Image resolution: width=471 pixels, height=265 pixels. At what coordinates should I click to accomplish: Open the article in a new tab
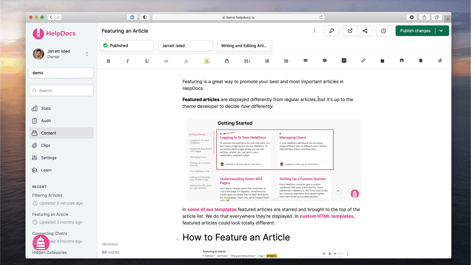350,31
